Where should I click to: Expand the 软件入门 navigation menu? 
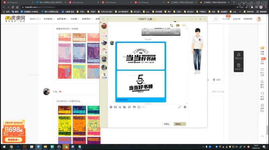[x=35, y=19]
